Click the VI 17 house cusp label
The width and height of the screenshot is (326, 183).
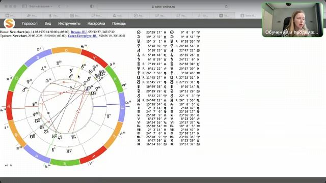click(122, 133)
